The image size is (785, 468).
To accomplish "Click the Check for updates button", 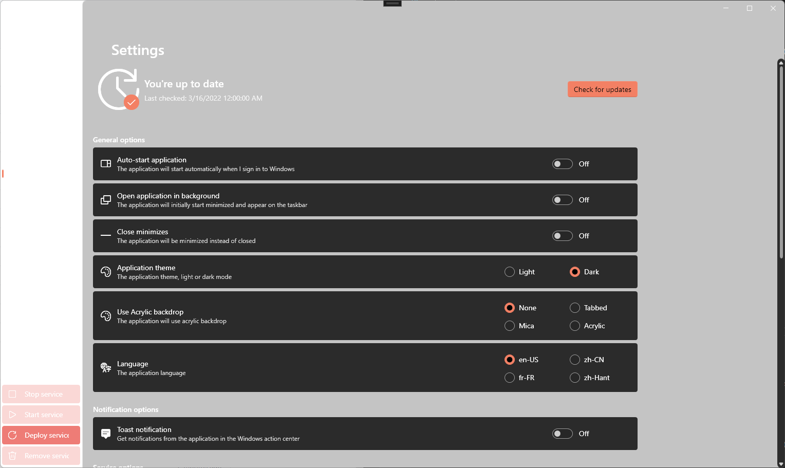I will [x=603, y=89].
